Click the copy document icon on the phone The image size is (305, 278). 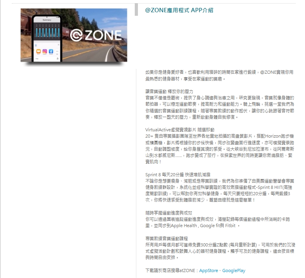tap(58, 59)
